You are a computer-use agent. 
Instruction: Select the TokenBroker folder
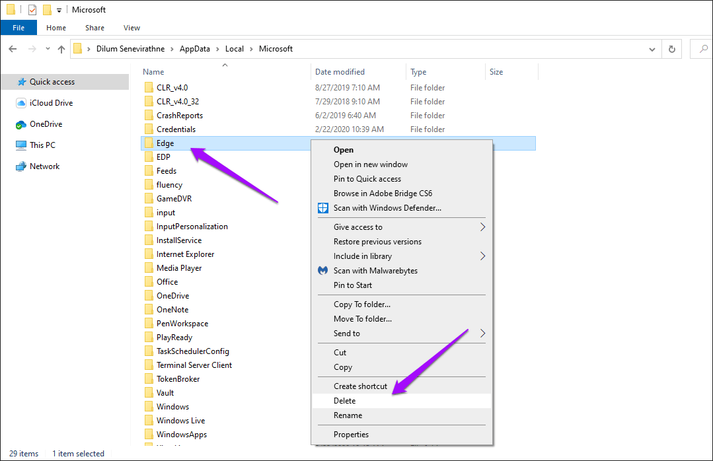click(178, 379)
